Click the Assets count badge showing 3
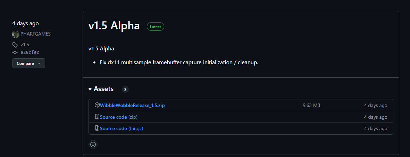This screenshot has width=410, height=157. point(125,89)
